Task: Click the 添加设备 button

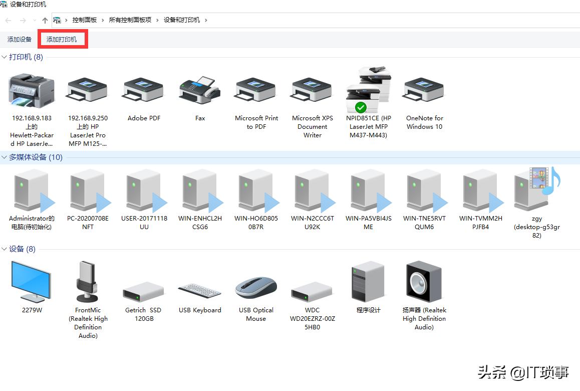Action: coord(19,39)
